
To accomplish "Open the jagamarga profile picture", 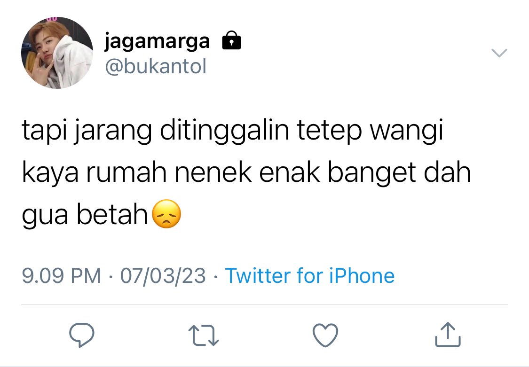I will [x=57, y=53].
